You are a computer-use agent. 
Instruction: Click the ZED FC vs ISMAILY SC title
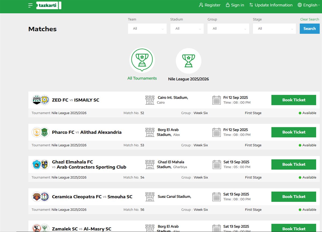tap(76, 100)
